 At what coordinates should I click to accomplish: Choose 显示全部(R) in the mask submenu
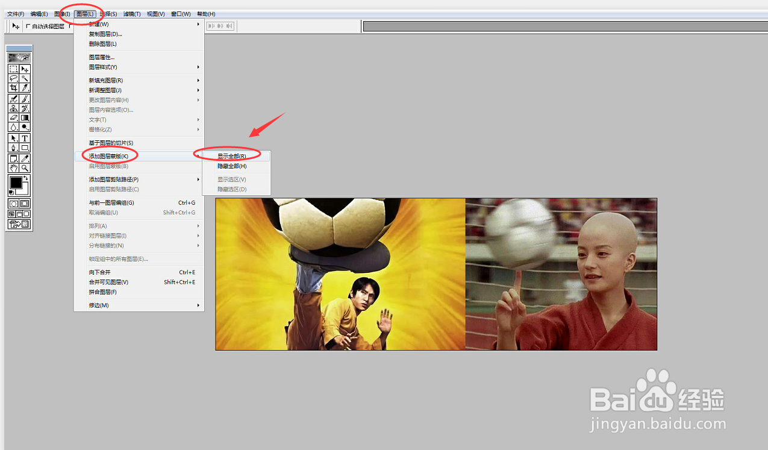coord(237,157)
